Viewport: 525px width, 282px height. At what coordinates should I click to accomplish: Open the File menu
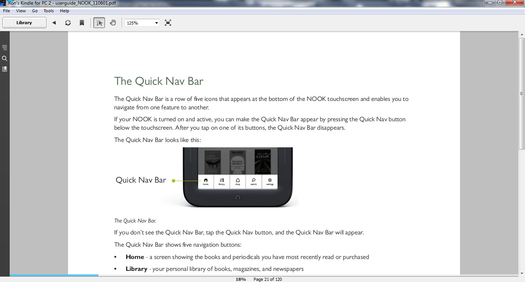7,11
